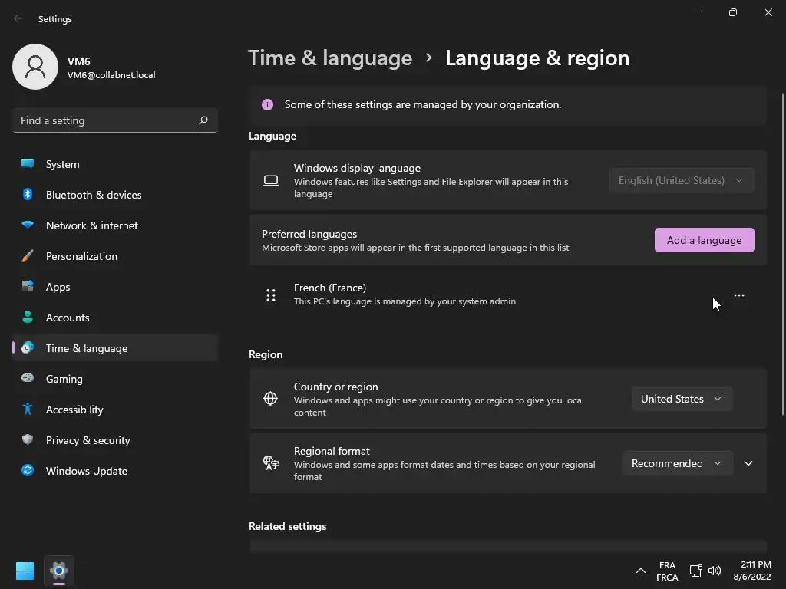Open Privacy & security shield icon
This screenshot has height=589, width=786.
coord(28,440)
